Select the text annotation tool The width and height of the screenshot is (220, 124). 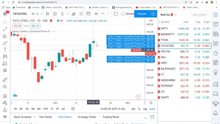click(5, 50)
